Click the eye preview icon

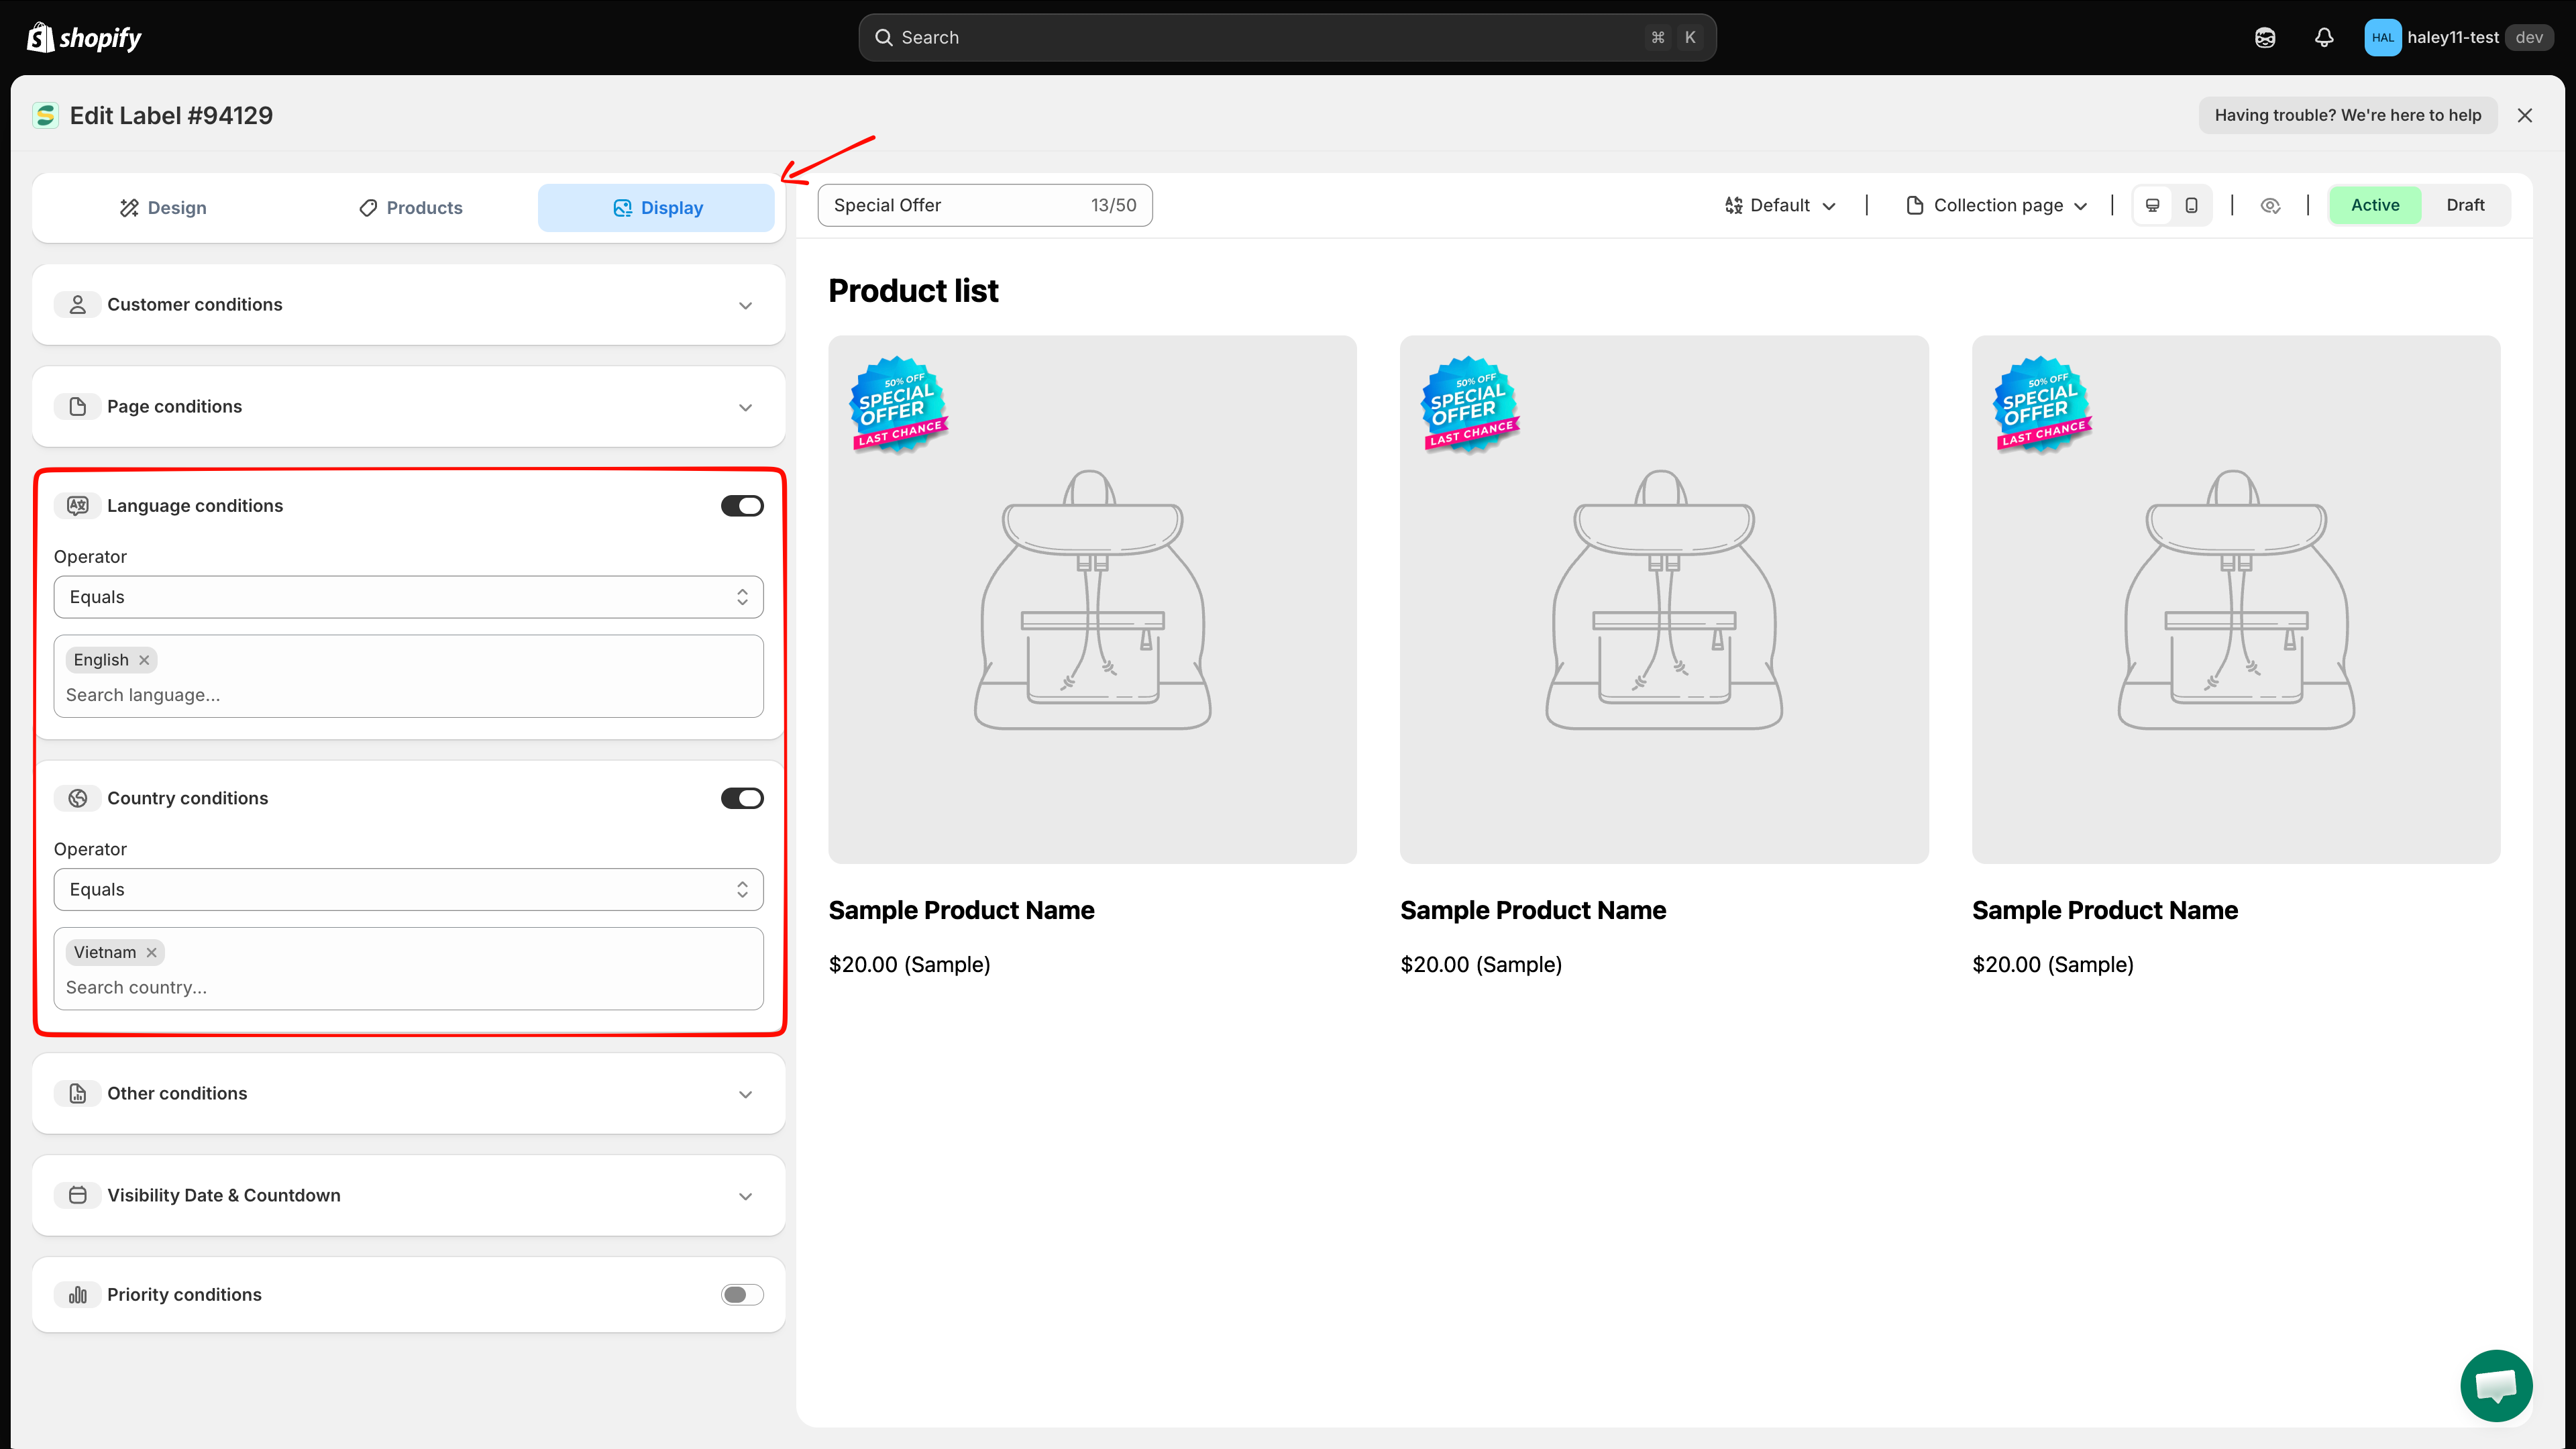(2270, 205)
